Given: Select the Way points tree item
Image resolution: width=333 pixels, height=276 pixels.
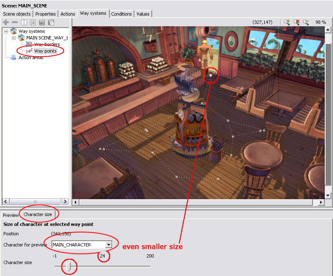Looking at the screenshot, I should pyautogui.click(x=45, y=51).
